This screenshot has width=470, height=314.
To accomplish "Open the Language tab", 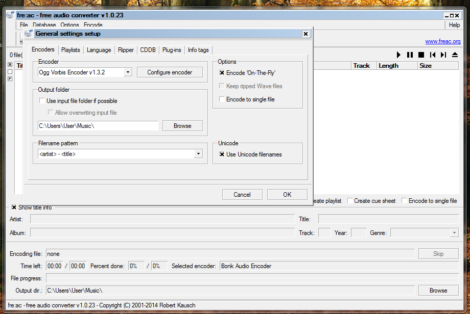I will click(x=99, y=50).
